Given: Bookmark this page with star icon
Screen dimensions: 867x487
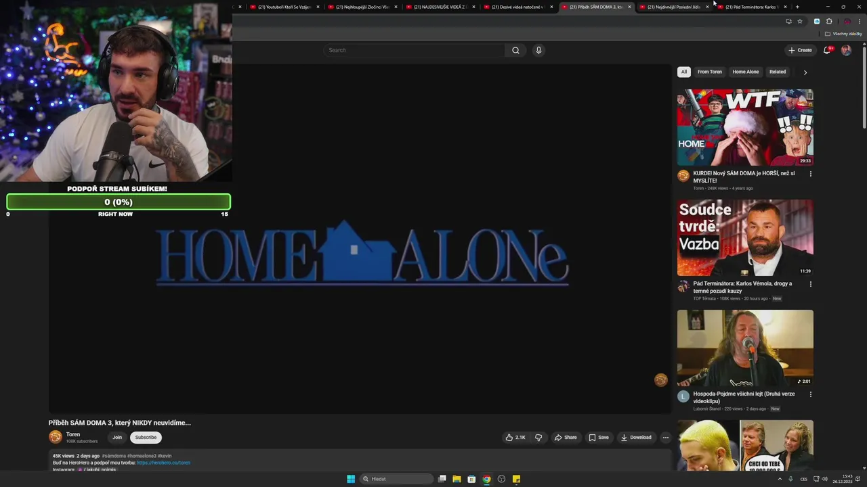Looking at the screenshot, I should pos(800,22).
